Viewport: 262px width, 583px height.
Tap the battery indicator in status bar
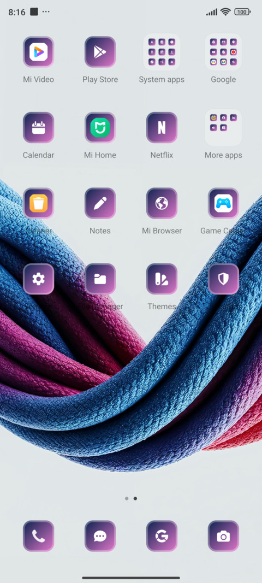[242, 12]
